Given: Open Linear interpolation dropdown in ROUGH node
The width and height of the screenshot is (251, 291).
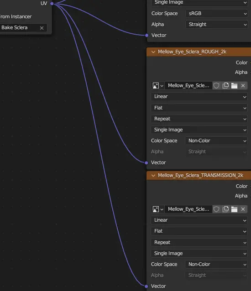Looking at the screenshot, I should pyautogui.click(x=199, y=97).
